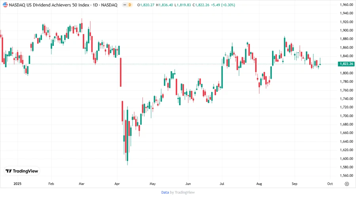Image resolution: width=356 pixels, height=197 pixels.
Task: Click the Apr time axis label
Action: [117, 184]
